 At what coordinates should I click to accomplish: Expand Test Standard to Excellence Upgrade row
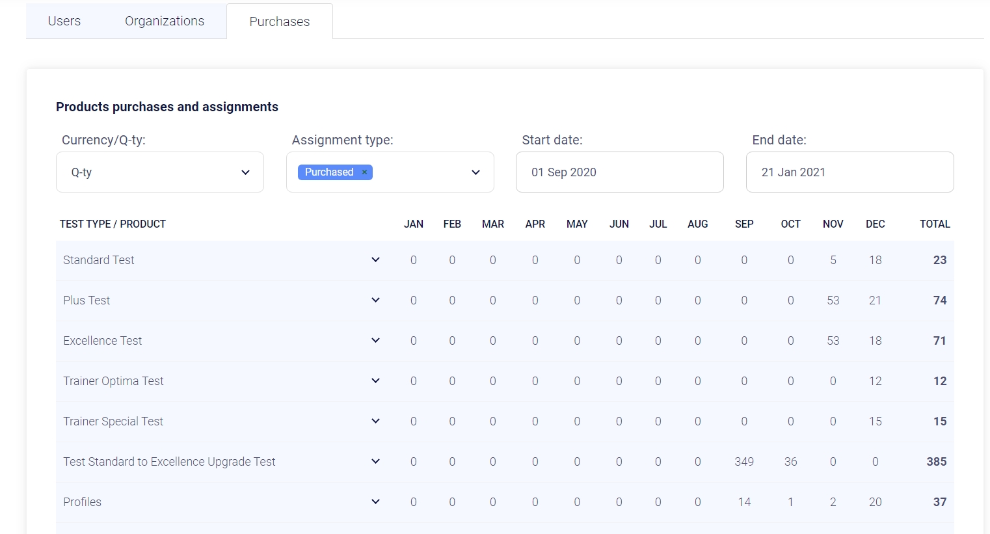(375, 462)
